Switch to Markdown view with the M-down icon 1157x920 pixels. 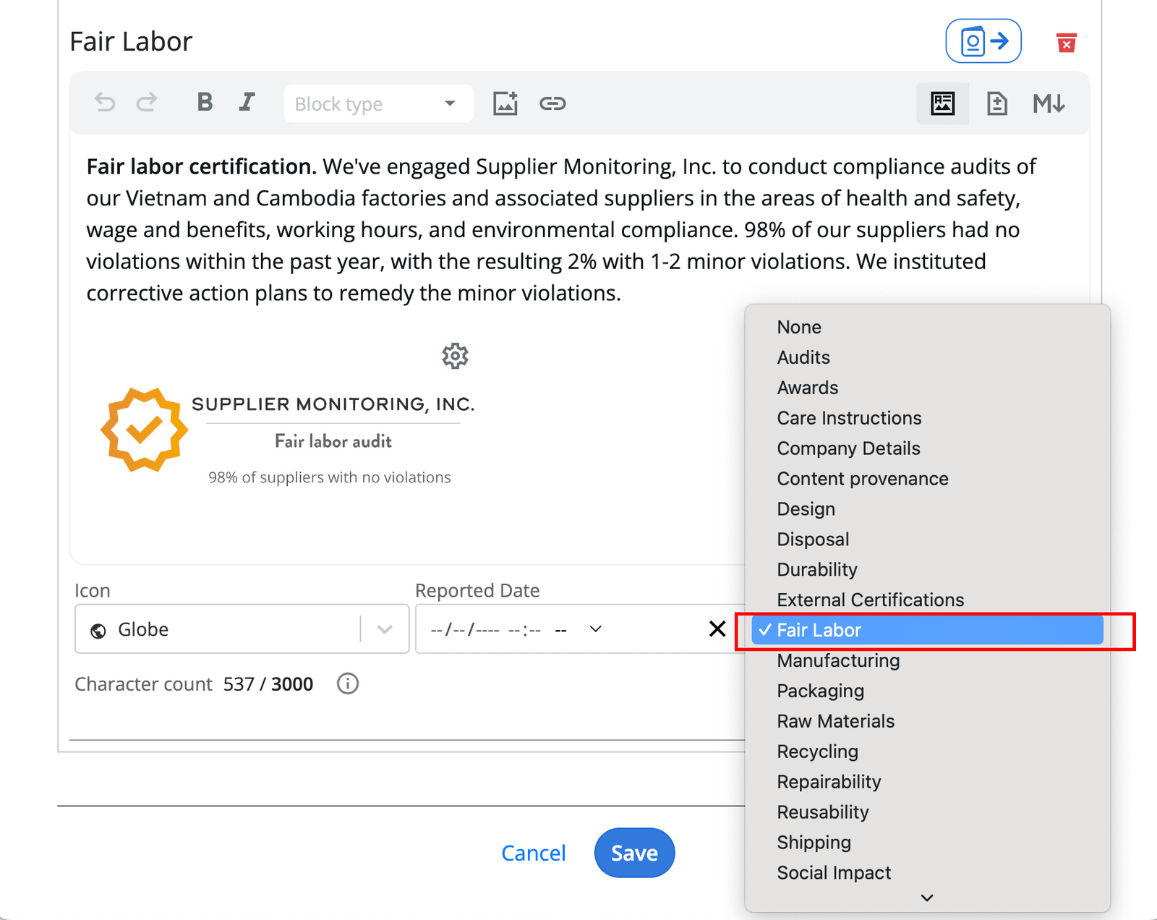point(1049,103)
